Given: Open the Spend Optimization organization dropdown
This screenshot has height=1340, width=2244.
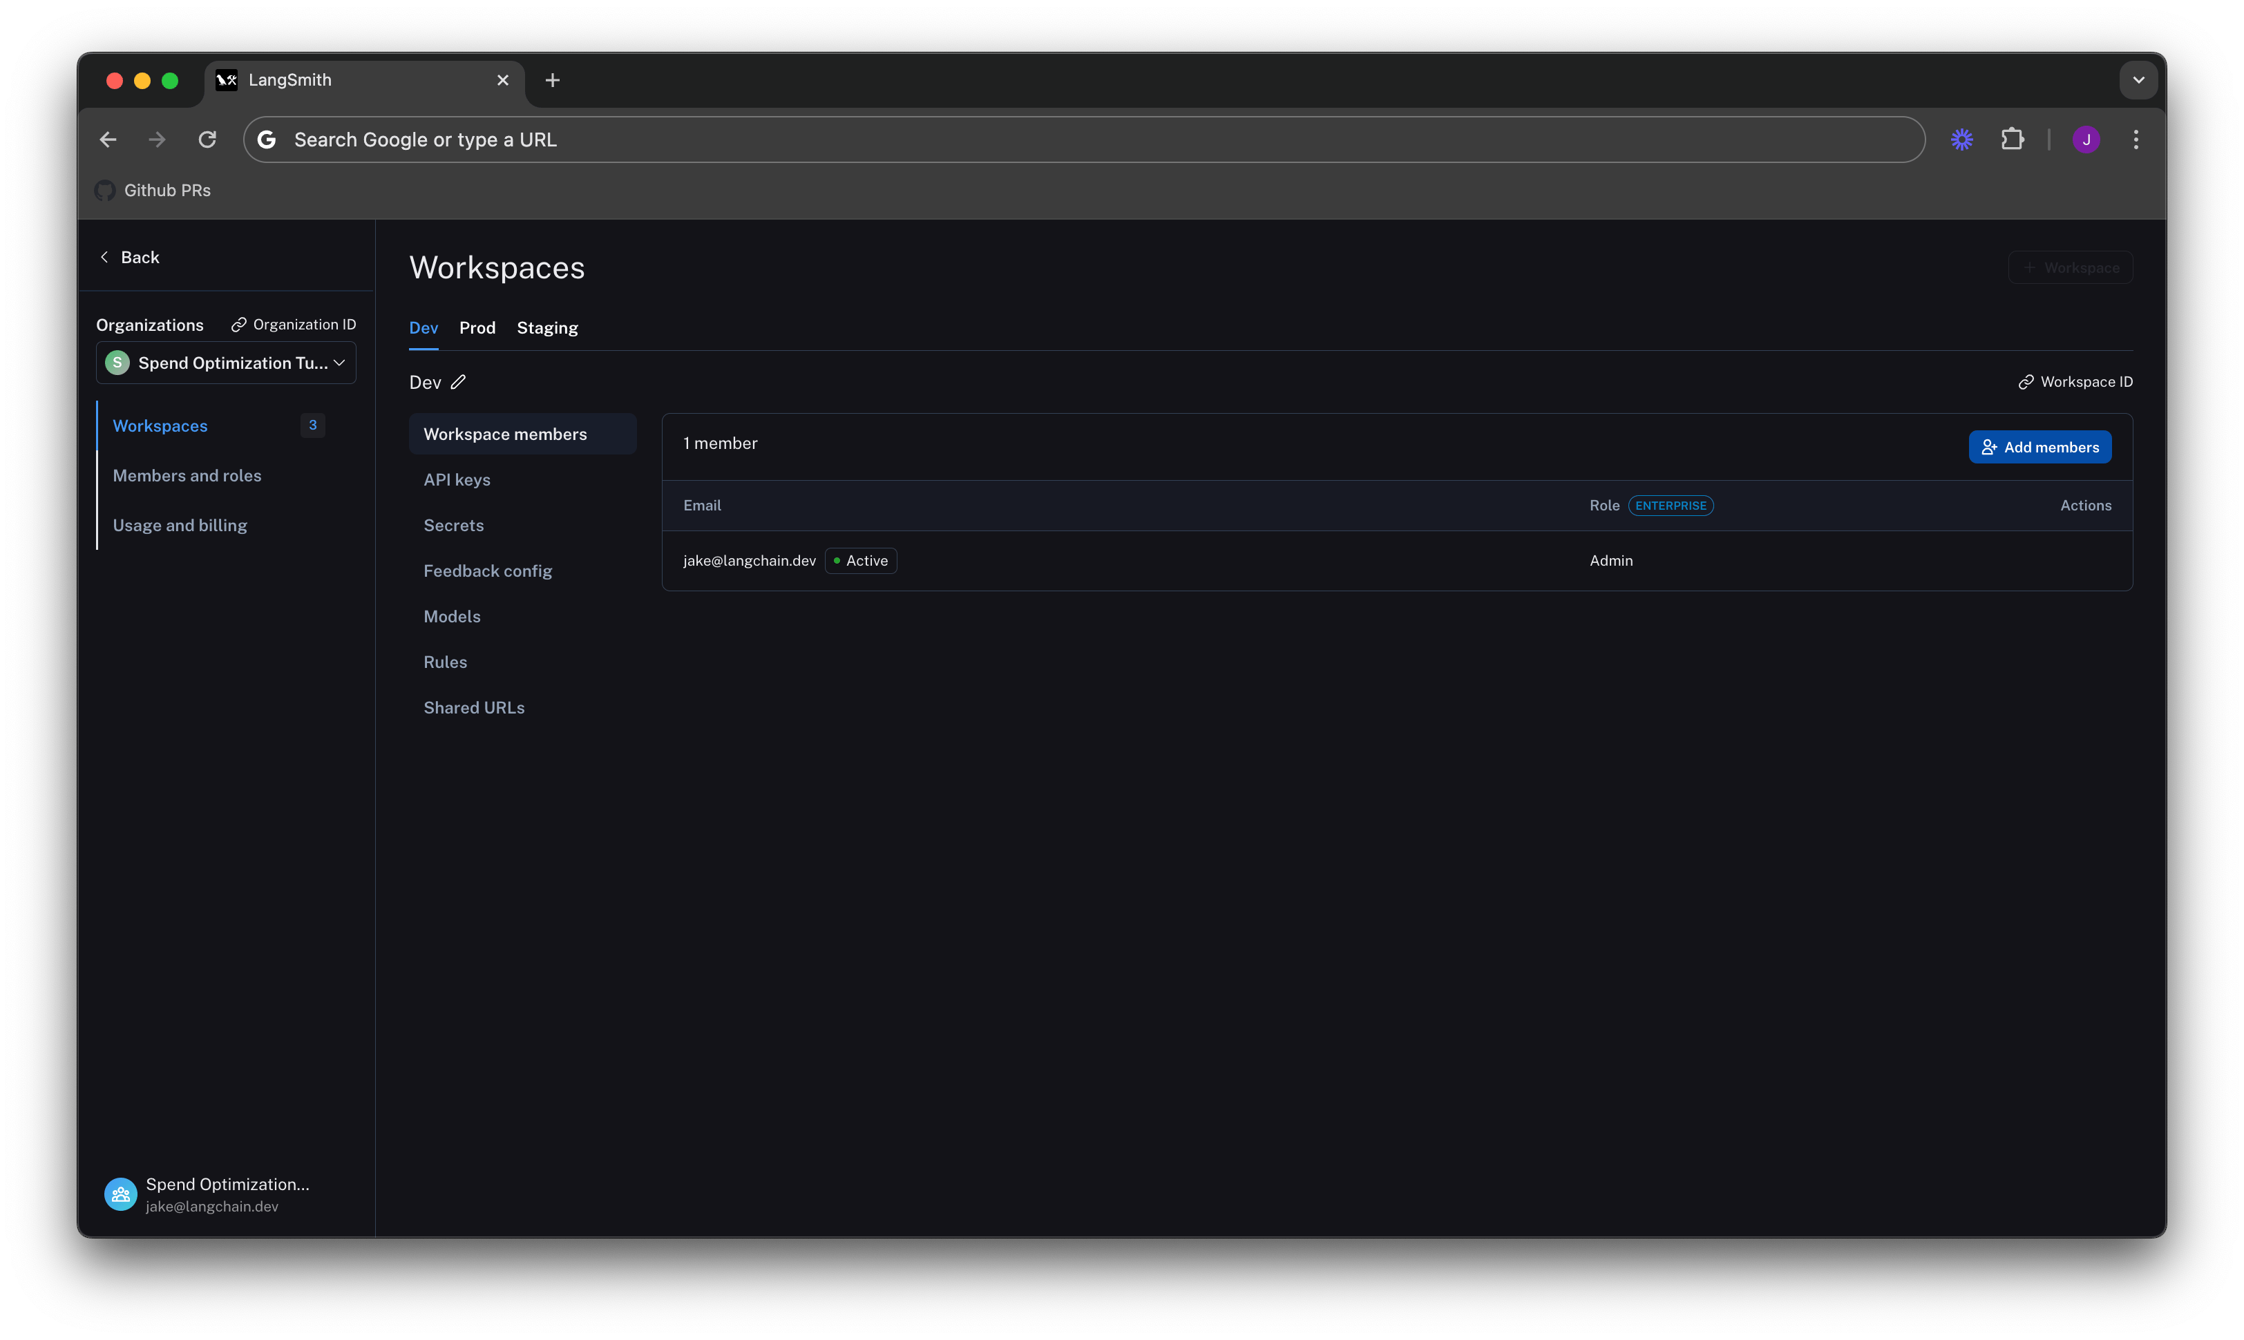Looking at the screenshot, I should [x=226, y=363].
